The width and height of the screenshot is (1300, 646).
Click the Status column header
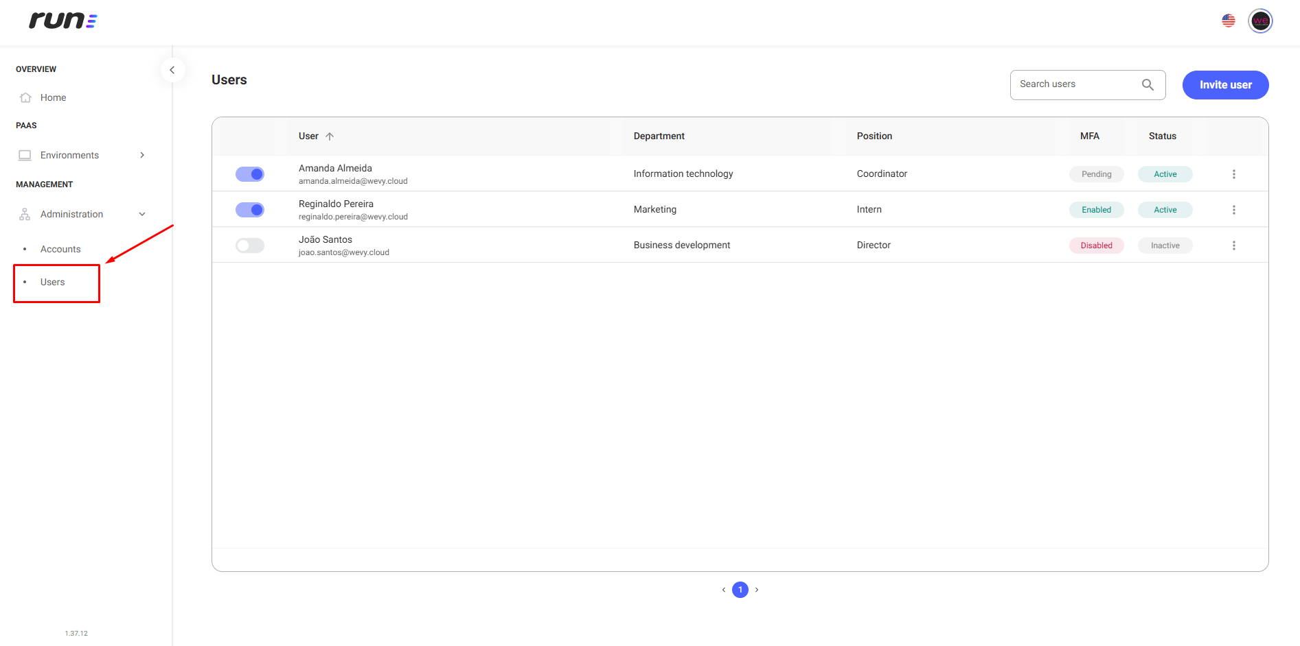pyautogui.click(x=1163, y=136)
